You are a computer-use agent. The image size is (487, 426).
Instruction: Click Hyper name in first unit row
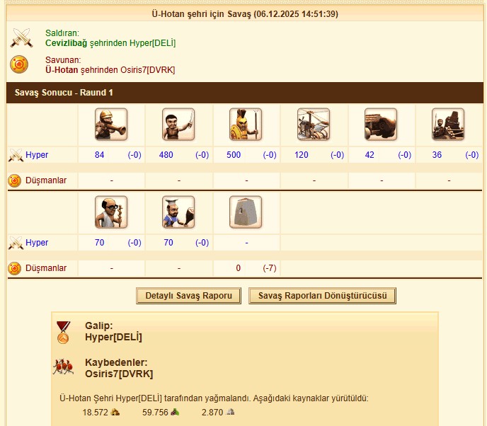37,155
